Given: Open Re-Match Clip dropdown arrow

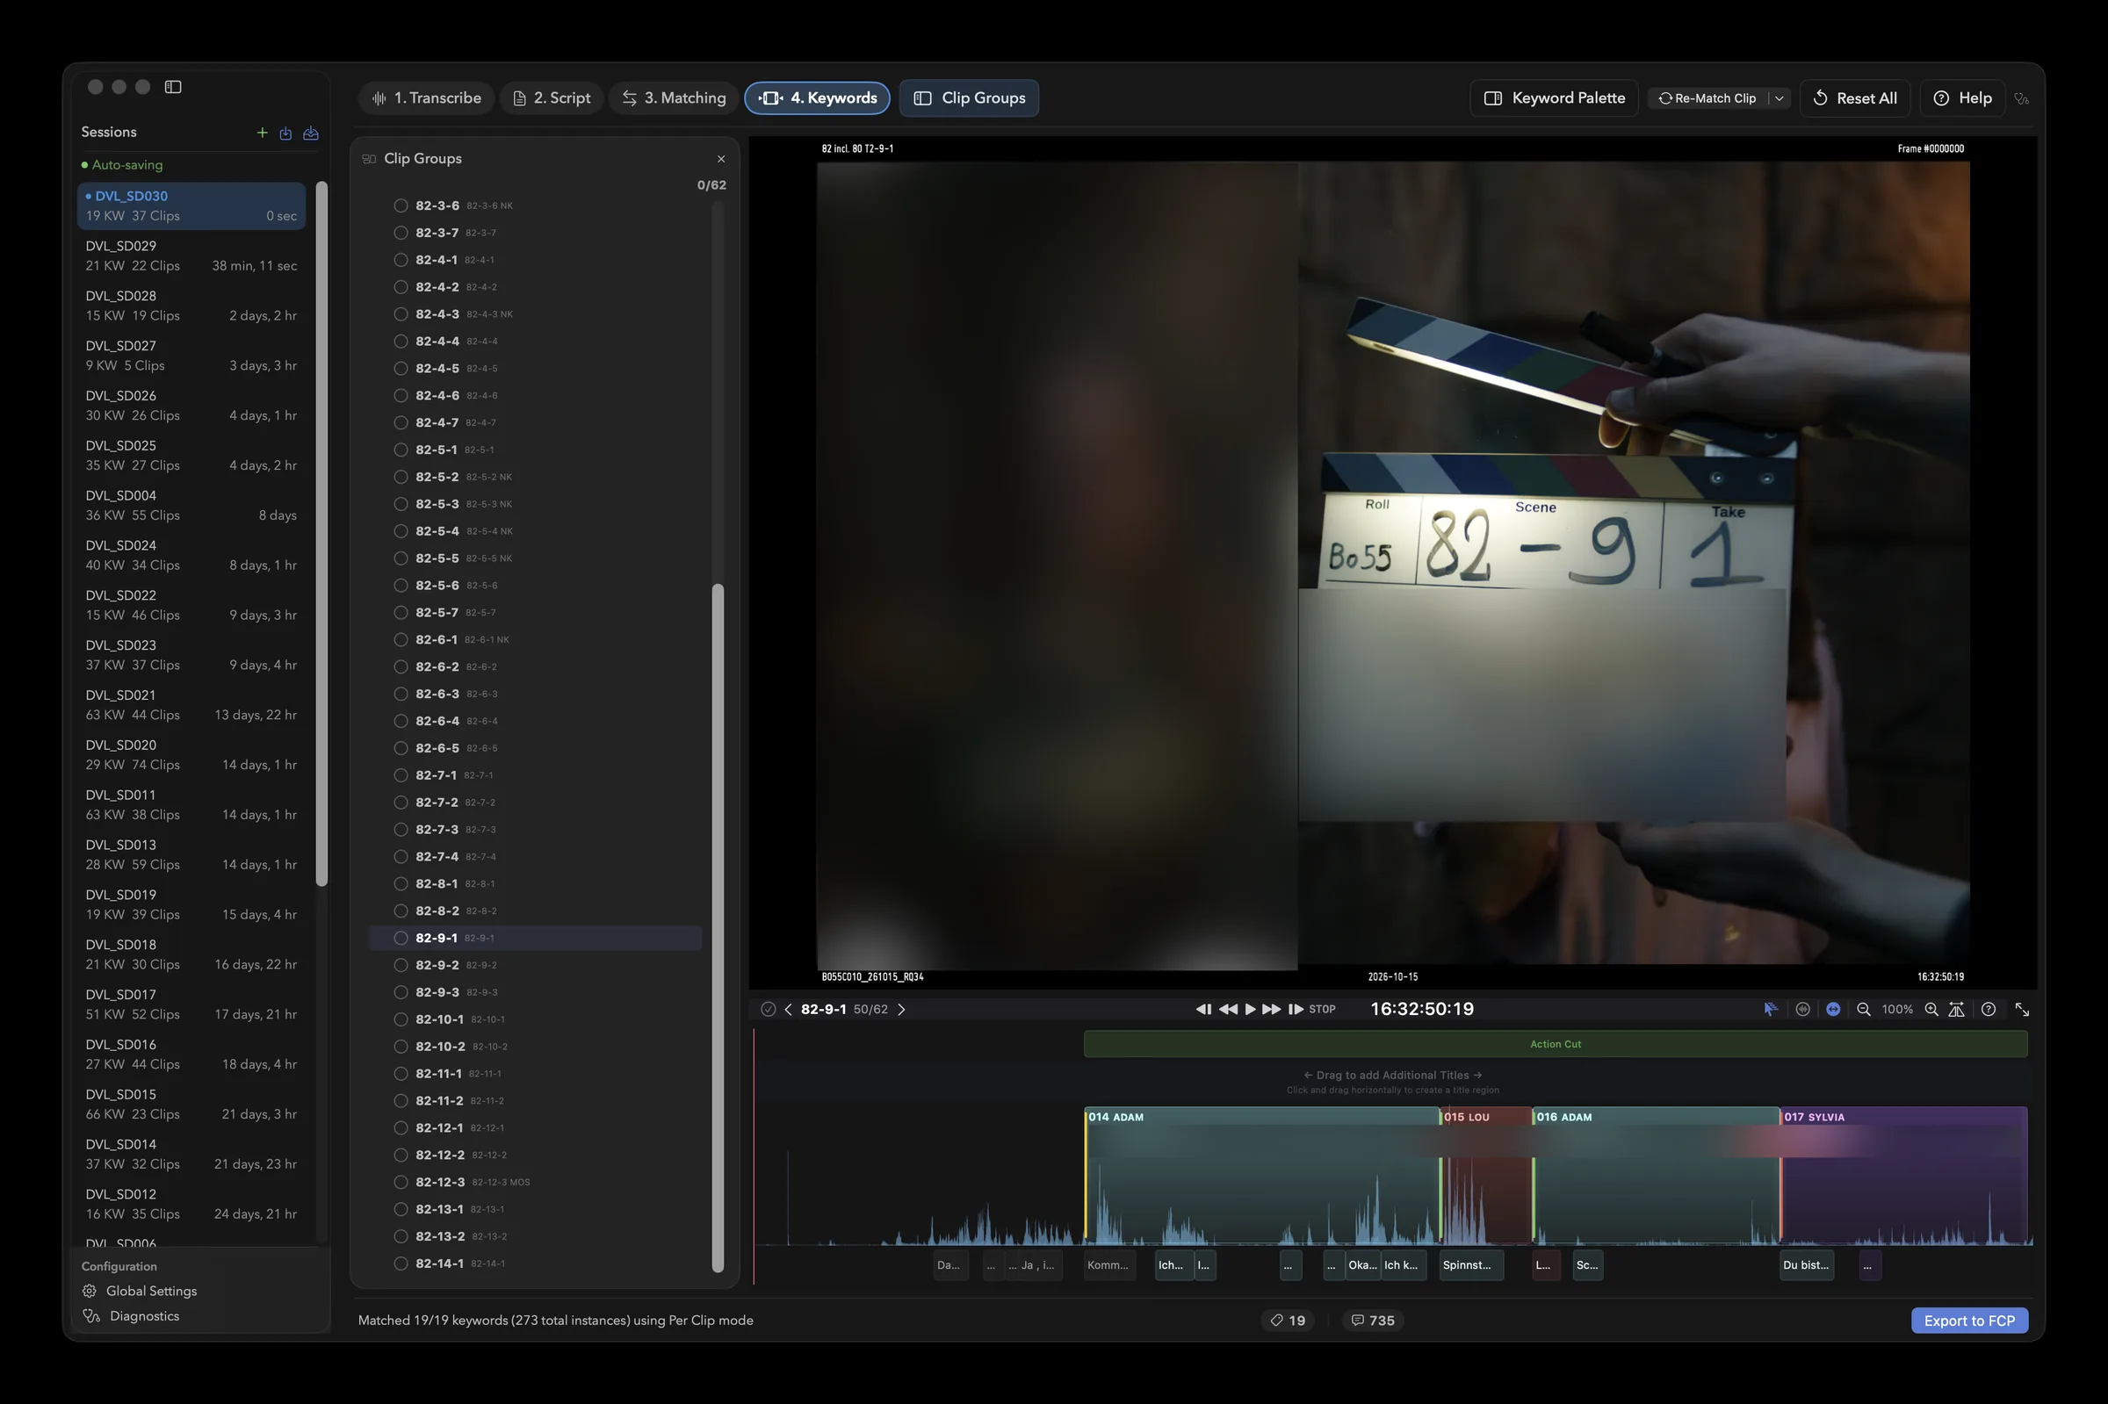Looking at the screenshot, I should pyautogui.click(x=1780, y=98).
